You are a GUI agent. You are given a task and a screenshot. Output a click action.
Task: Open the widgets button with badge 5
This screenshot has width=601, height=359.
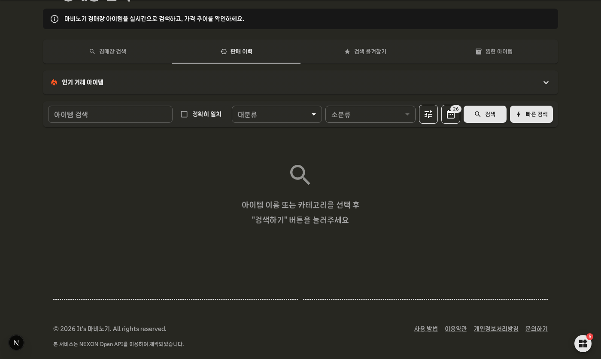[x=583, y=344]
